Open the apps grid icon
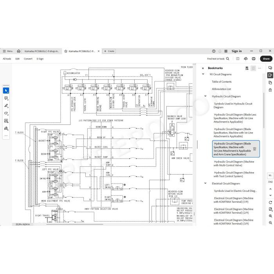The height and width of the screenshot is (274, 274). point(226,51)
